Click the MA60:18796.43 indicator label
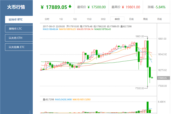171x114 pixels. [x=103, y=29]
